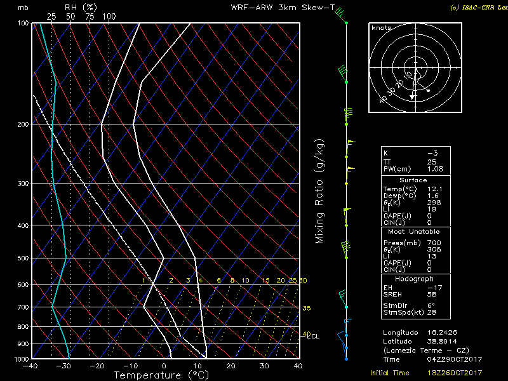The width and height of the screenshot is (508, 381).
Task: Click the -20 temperature axis label
Action: pyautogui.click(x=97, y=366)
